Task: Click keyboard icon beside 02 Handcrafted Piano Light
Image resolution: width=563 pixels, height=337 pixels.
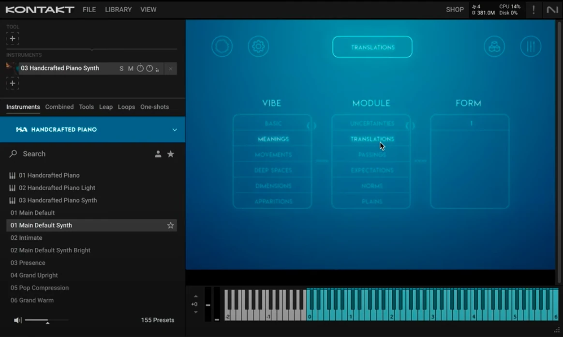Action: tap(12, 188)
